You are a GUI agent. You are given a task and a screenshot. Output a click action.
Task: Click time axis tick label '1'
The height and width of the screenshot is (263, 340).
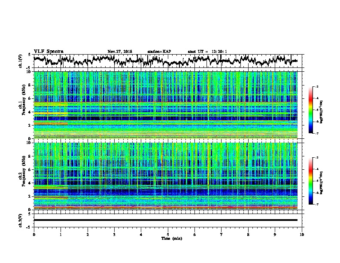point(61,235)
